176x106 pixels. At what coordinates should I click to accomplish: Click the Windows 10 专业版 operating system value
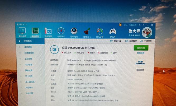87,65
